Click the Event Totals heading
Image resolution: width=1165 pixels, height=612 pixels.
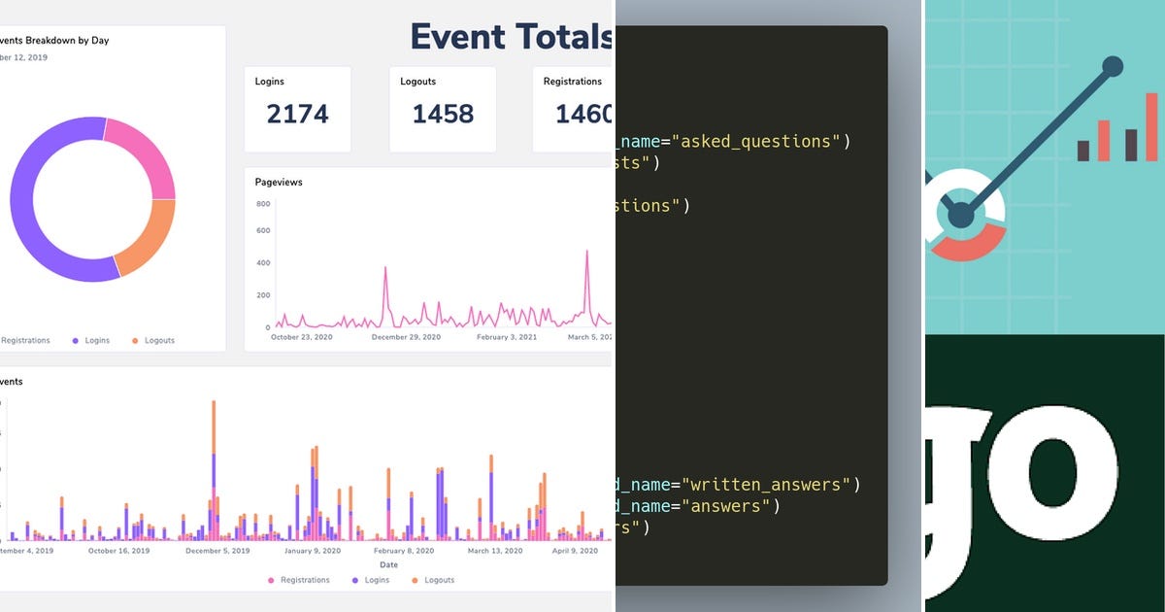(x=509, y=36)
